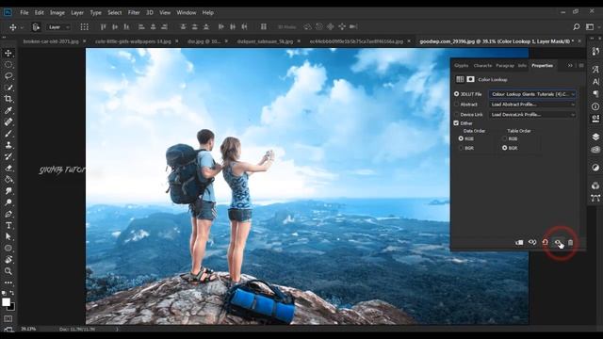Click the view previous state eye icon
The height and width of the screenshot is (339, 603).
coord(532,243)
